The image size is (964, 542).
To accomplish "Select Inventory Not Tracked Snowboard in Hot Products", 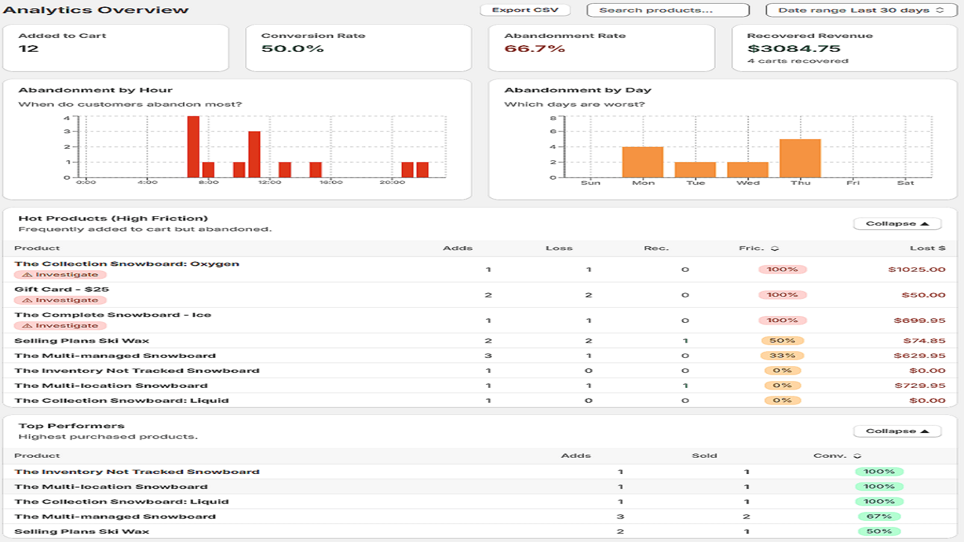I will 137,371.
